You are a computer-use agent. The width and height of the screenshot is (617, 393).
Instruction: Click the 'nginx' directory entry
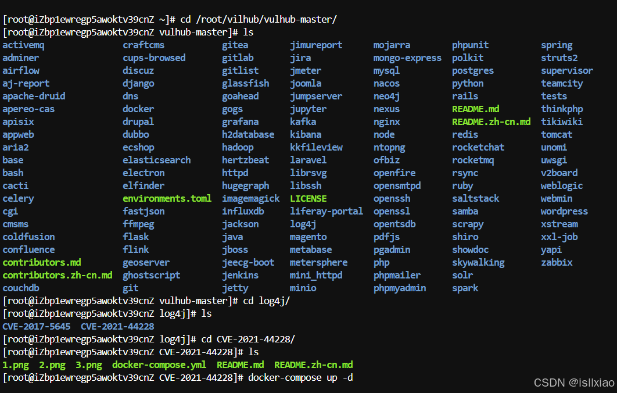click(x=387, y=122)
